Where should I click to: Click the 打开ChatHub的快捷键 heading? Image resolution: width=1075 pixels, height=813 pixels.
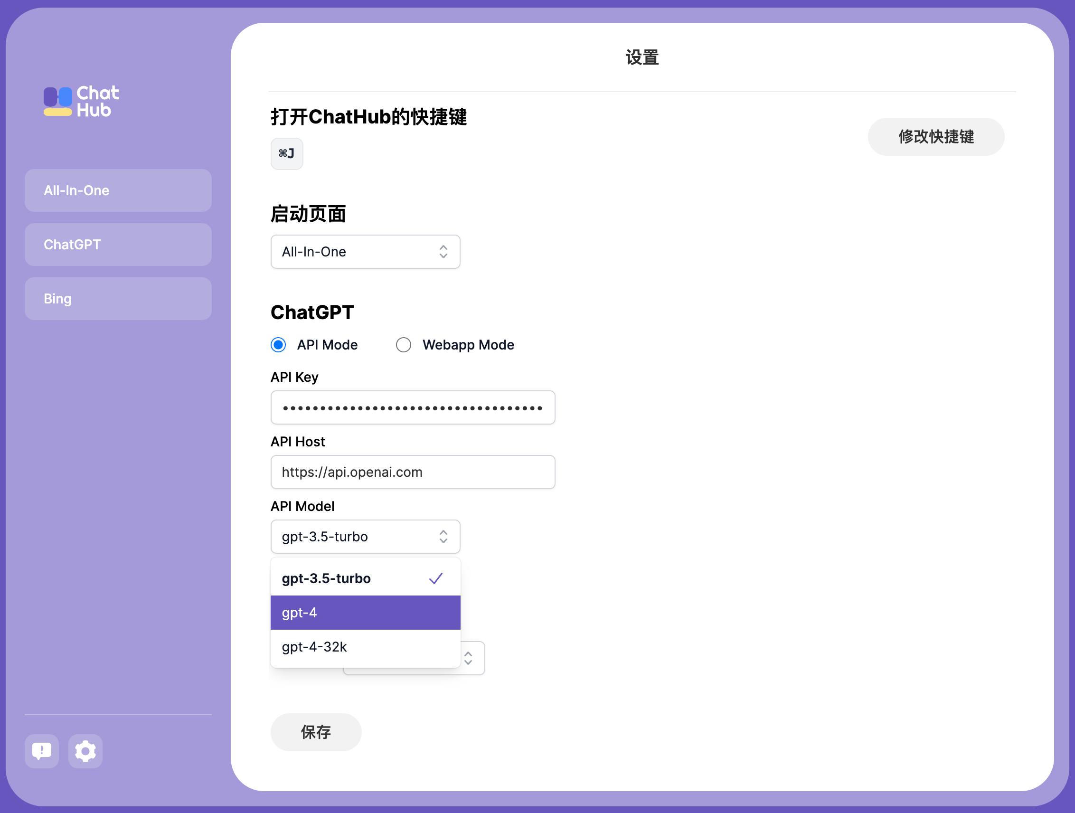tap(369, 117)
